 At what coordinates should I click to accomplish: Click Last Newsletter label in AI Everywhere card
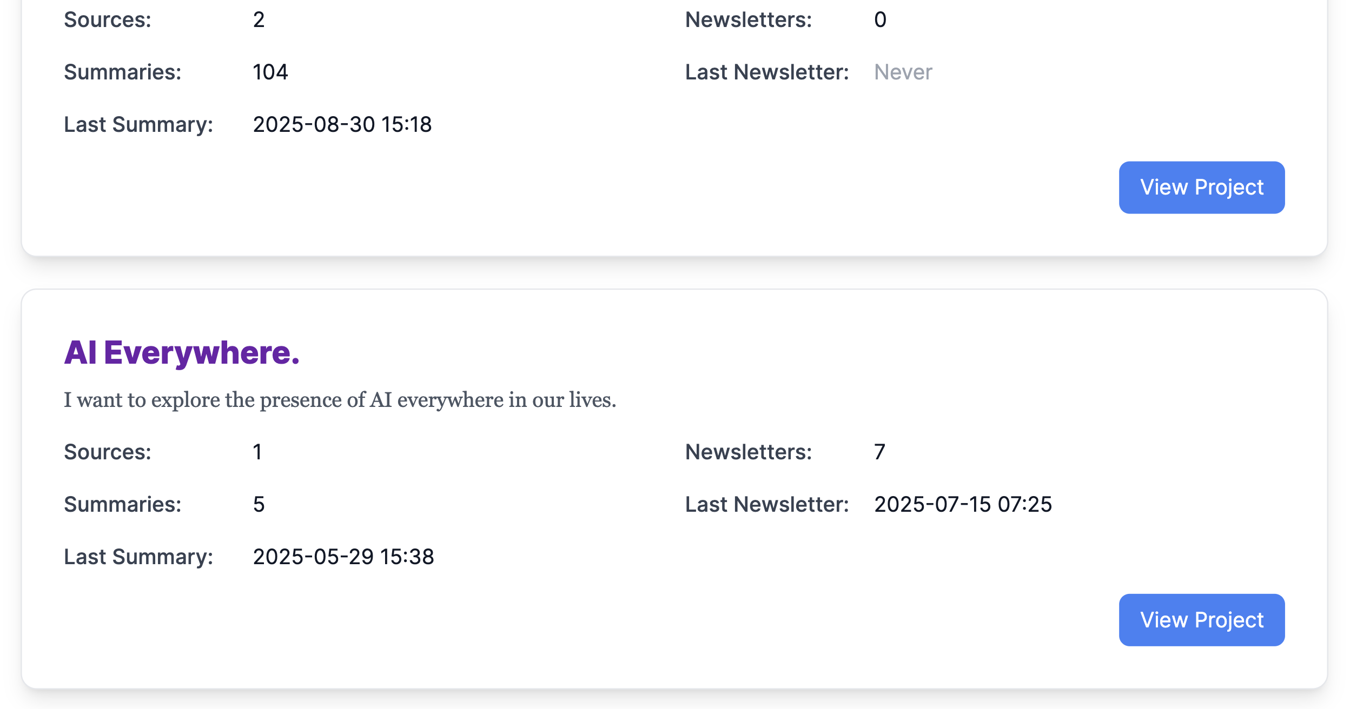click(x=767, y=504)
